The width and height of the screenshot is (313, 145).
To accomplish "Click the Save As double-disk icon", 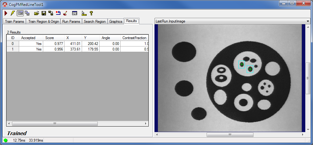I will pyautogui.click(x=51, y=13).
